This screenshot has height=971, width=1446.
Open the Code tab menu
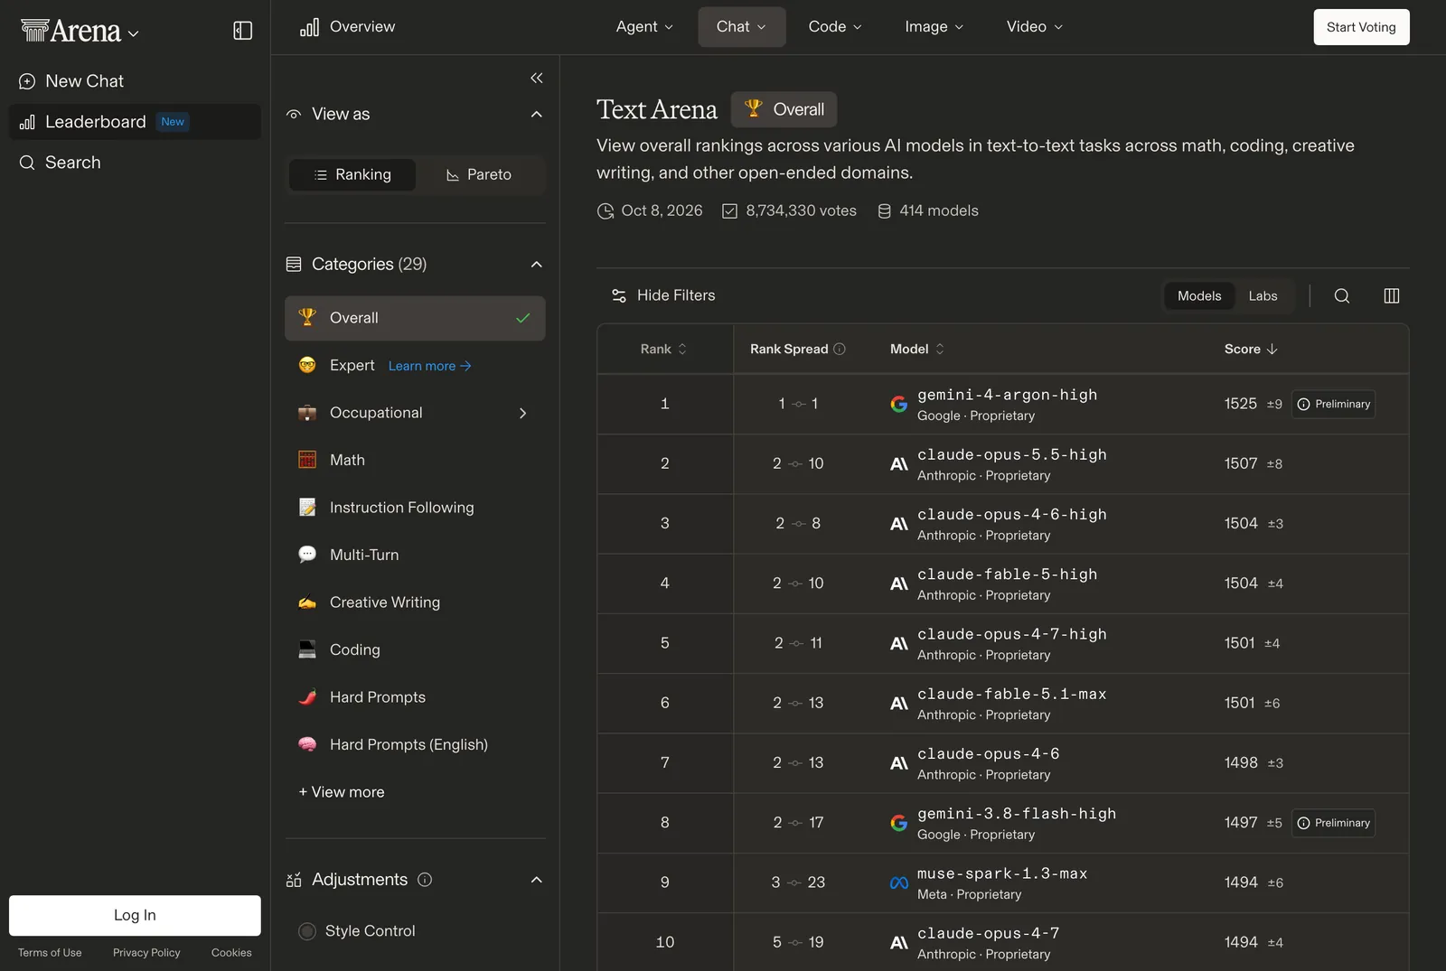point(835,27)
